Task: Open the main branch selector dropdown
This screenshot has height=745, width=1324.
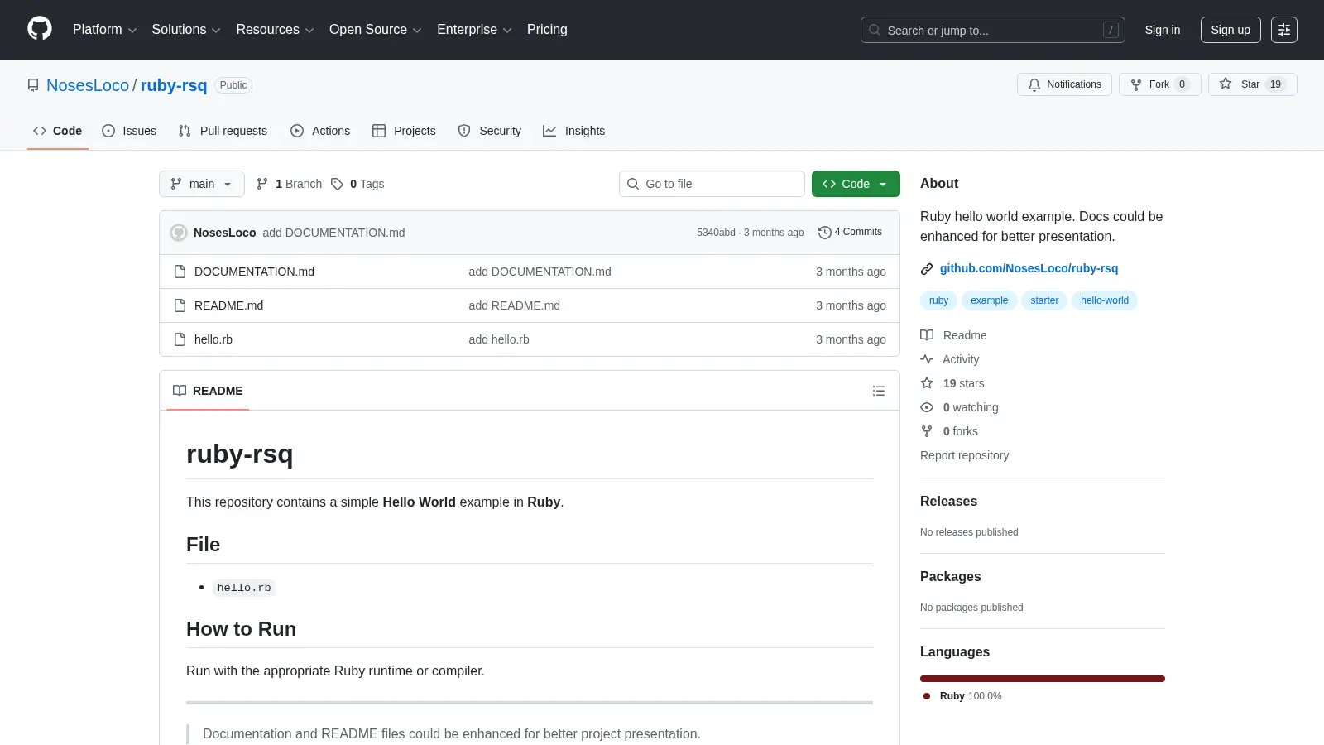Action: (202, 184)
